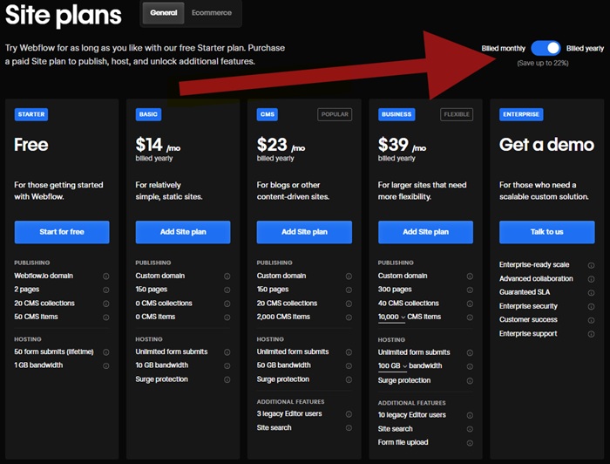Click the POPULAR tag on CMS plan

tap(335, 114)
